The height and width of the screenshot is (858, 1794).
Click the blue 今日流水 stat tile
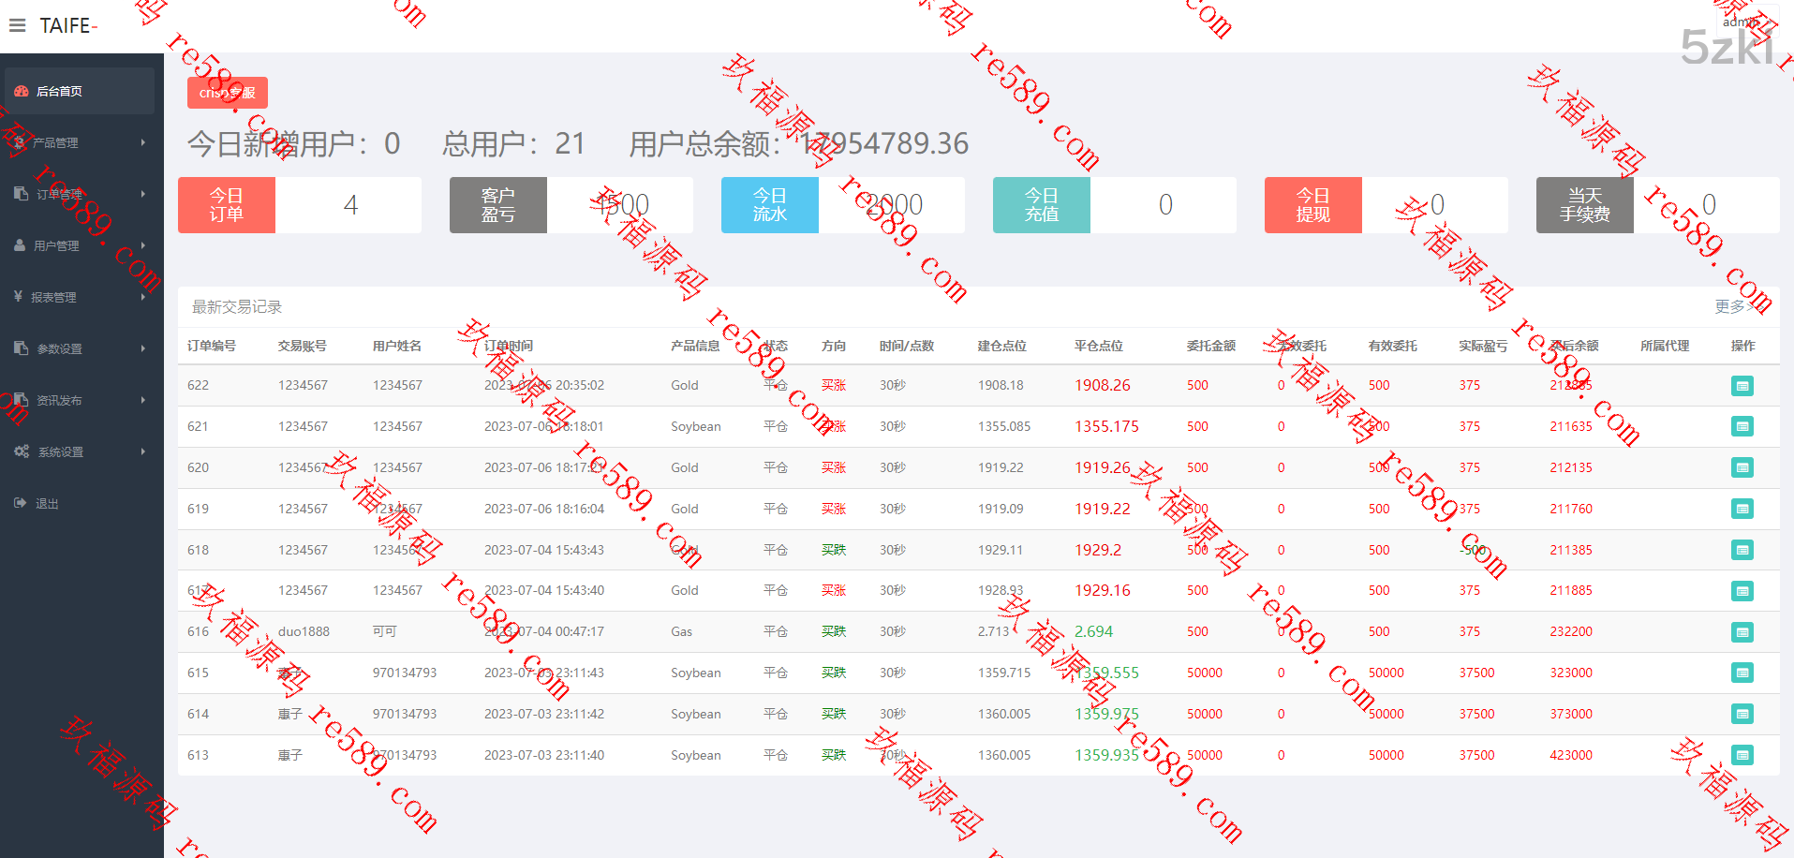pyautogui.click(x=769, y=205)
